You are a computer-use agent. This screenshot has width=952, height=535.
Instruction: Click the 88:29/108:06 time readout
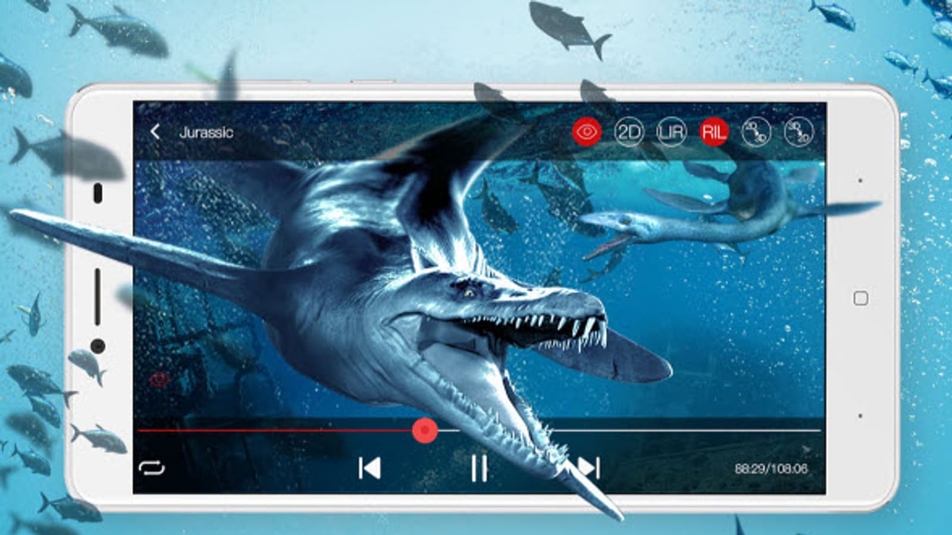pyautogui.click(x=771, y=468)
